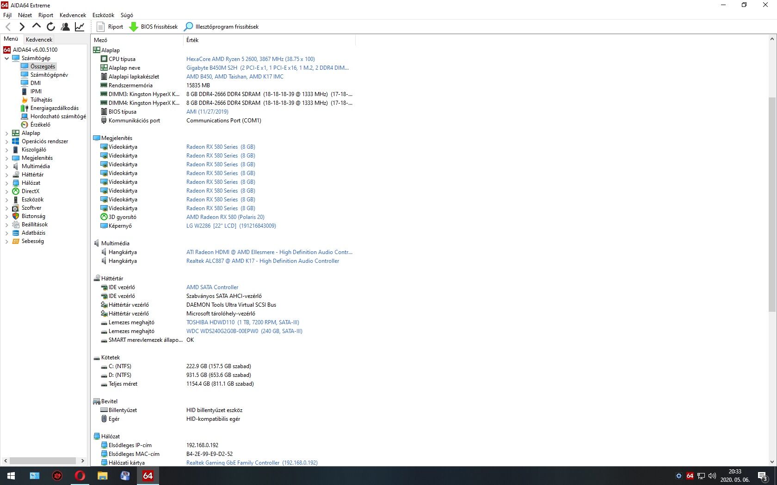The width and height of the screenshot is (777, 485).
Task: Expand the Alaplap tree node
Action: 6,133
